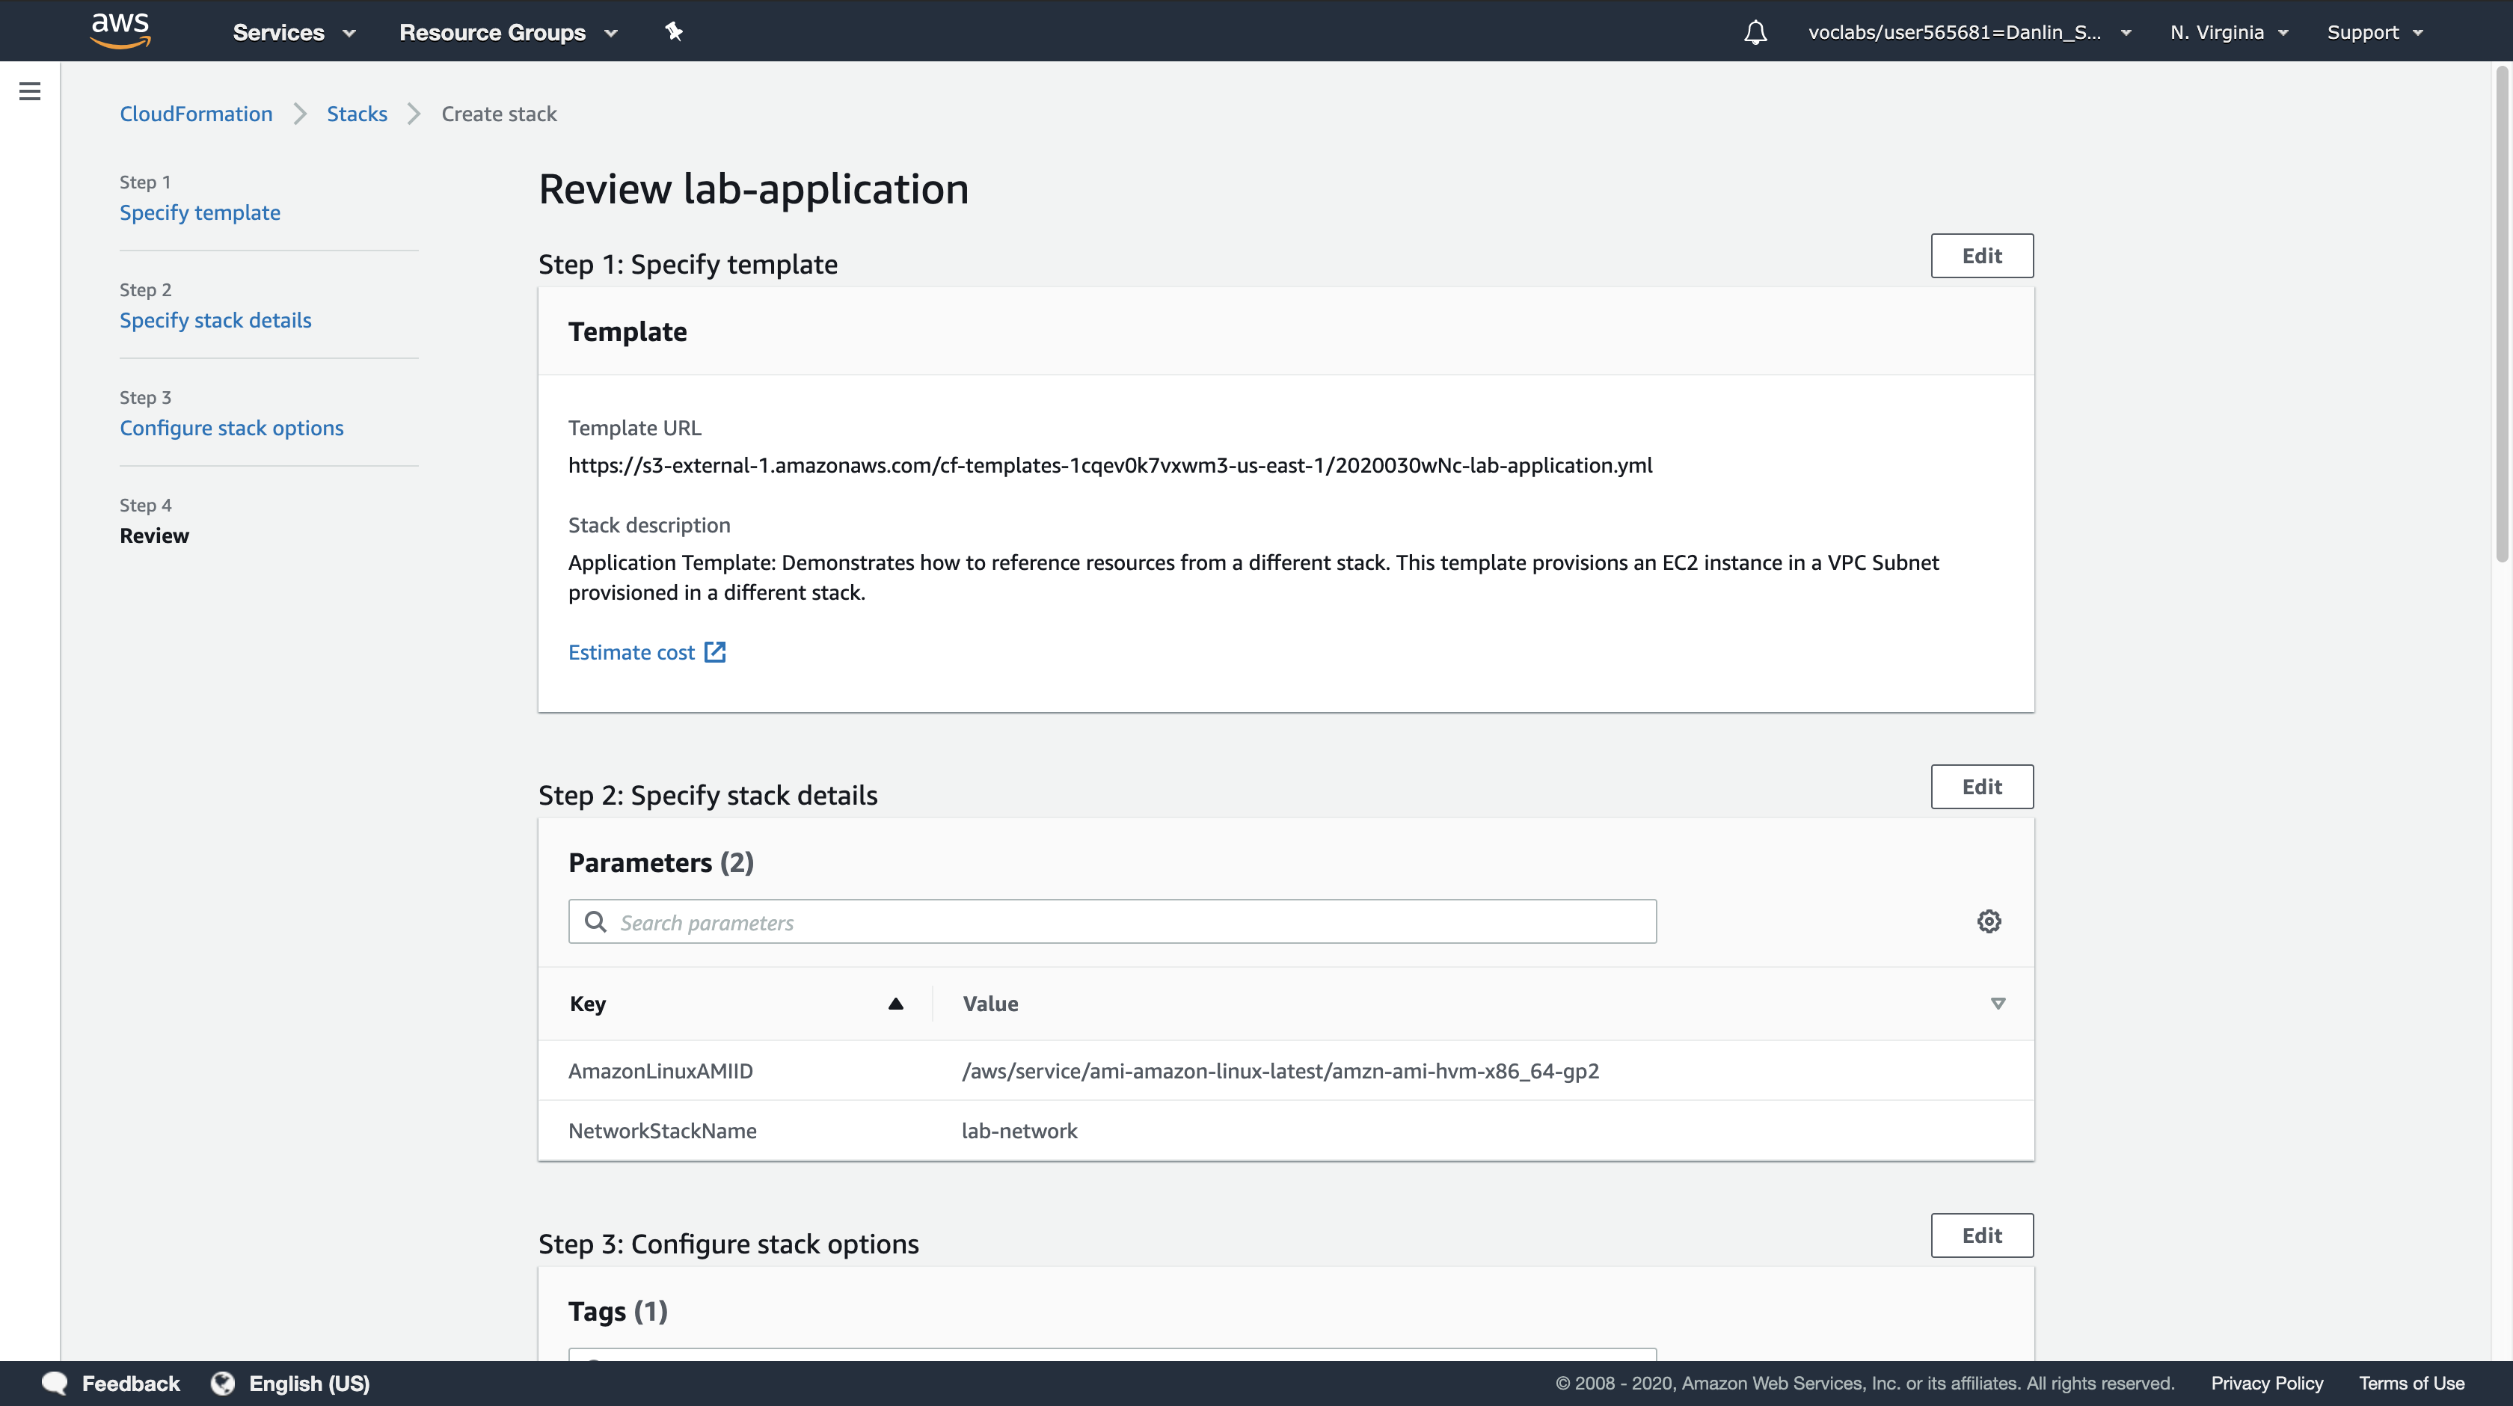Viewport: 2513px width, 1406px height.
Task: Click the globe language icon
Action: tap(224, 1383)
